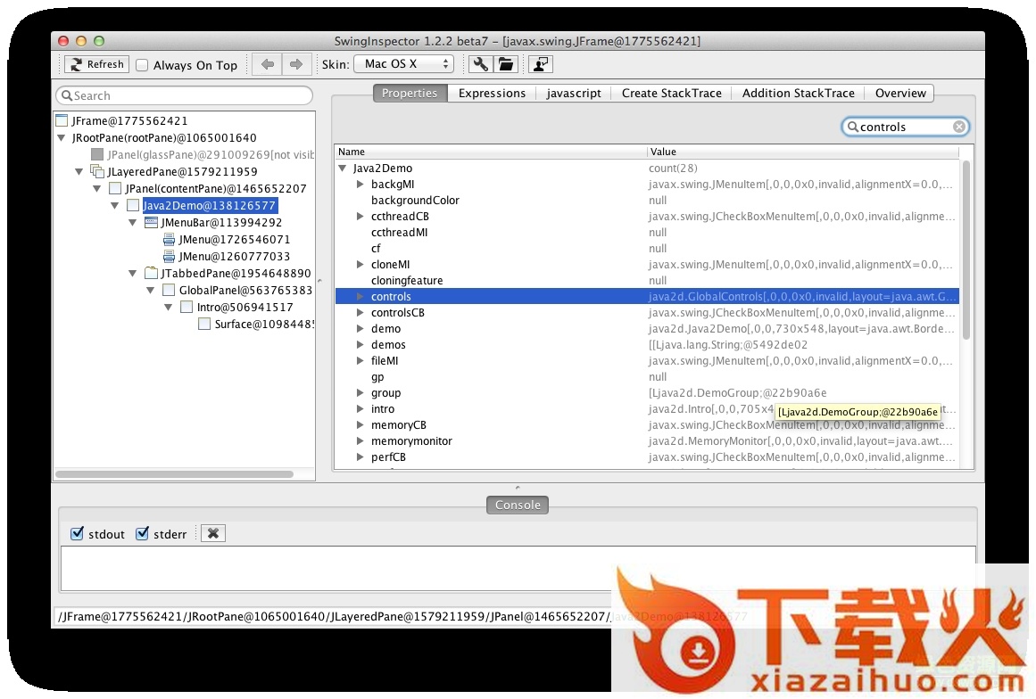Click the Console panel button
Image resolution: width=1036 pixels, height=699 pixels.
[x=518, y=505]
